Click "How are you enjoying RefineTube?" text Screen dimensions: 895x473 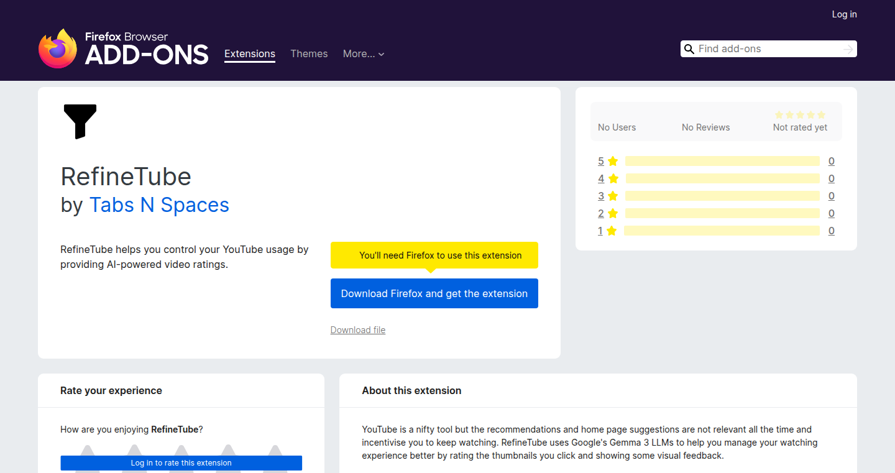coord(132,429)
